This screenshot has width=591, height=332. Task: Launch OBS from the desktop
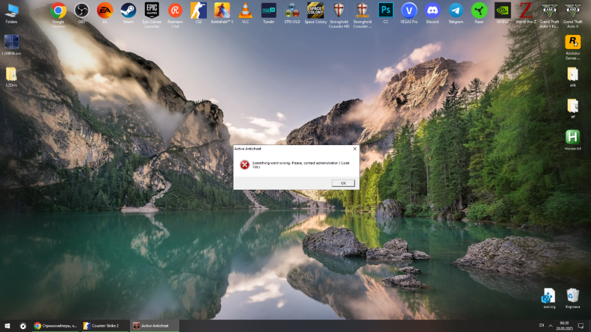[82, 11]
